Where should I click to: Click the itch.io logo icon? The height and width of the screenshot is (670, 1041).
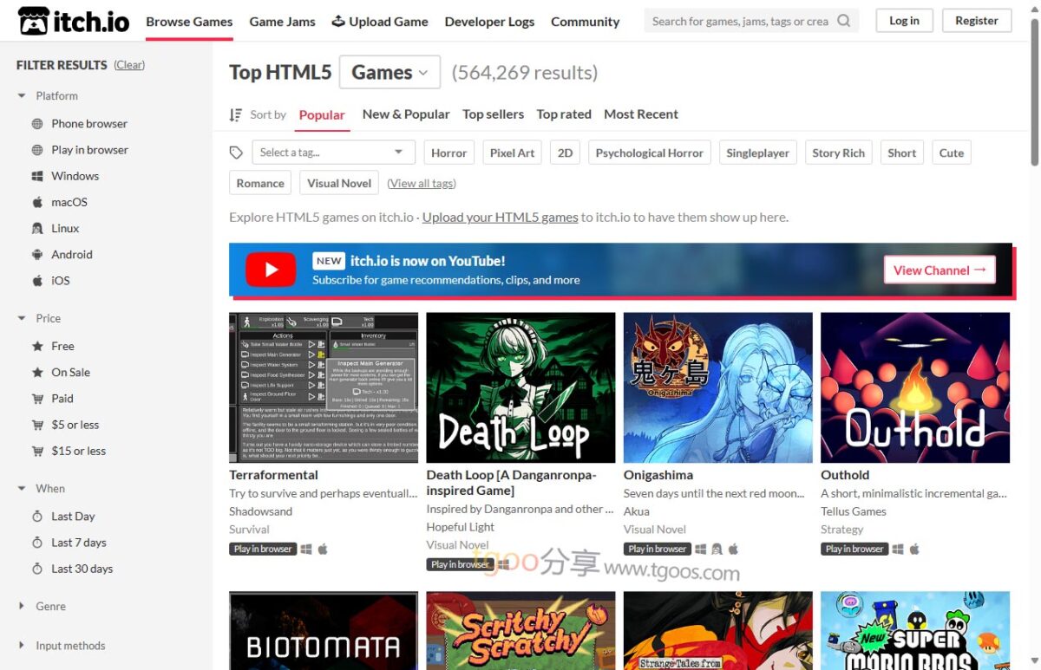36,20
